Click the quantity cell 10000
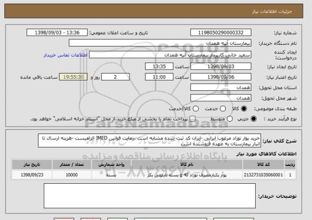 [x=72, y=175]
